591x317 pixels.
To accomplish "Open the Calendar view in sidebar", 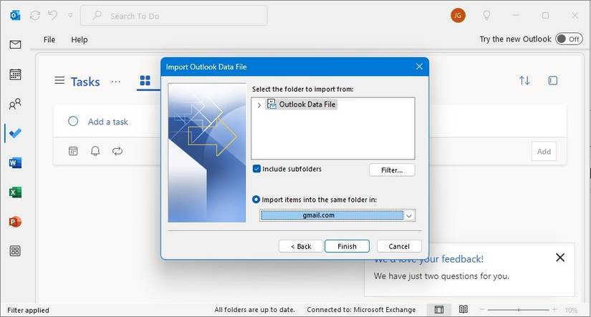I will (x=15, y=74).
